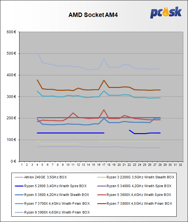Click day 1 on the x-axis
Image resolution: width=188 pixels, height=222 pixels.
22,165
